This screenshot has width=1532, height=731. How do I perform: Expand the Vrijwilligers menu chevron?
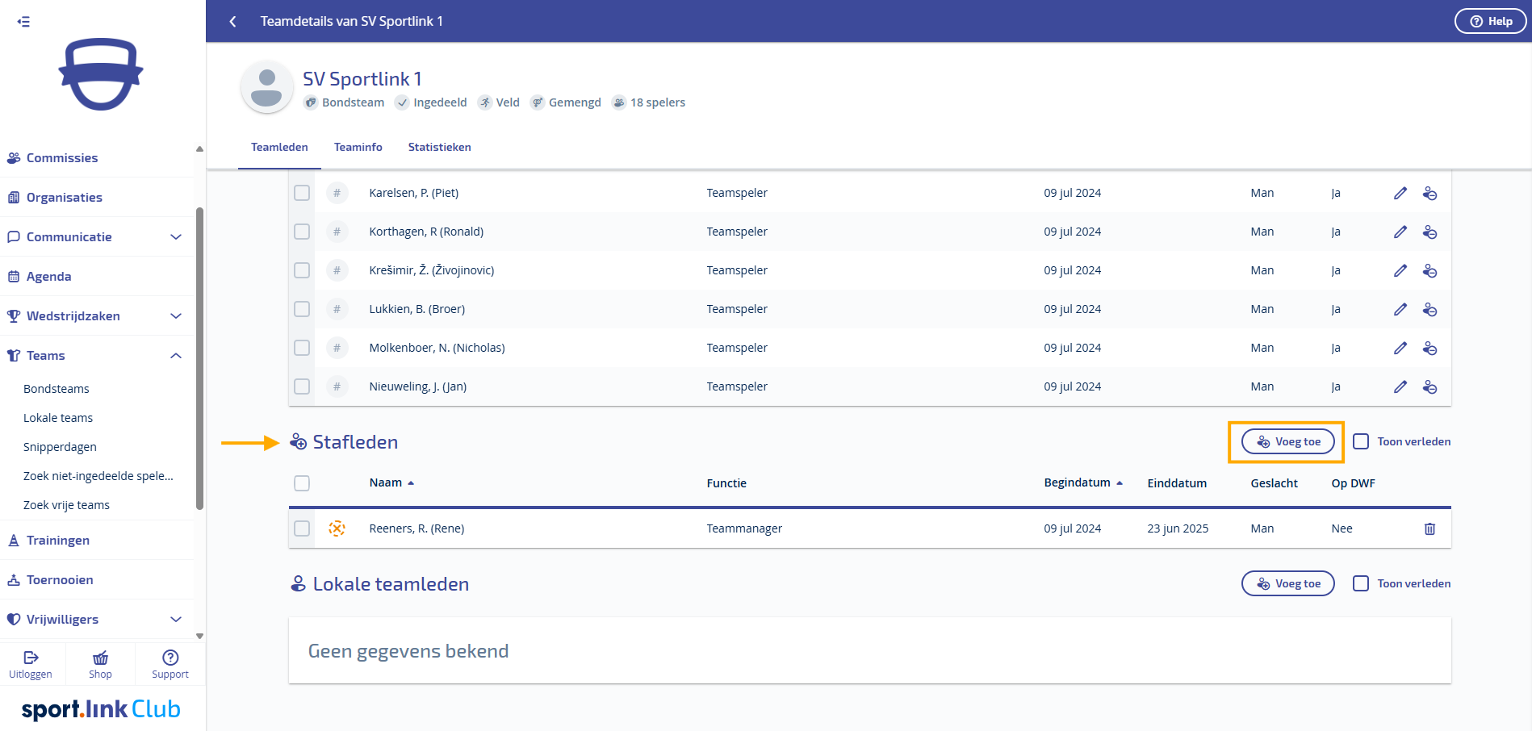click(x=176, y=619)
